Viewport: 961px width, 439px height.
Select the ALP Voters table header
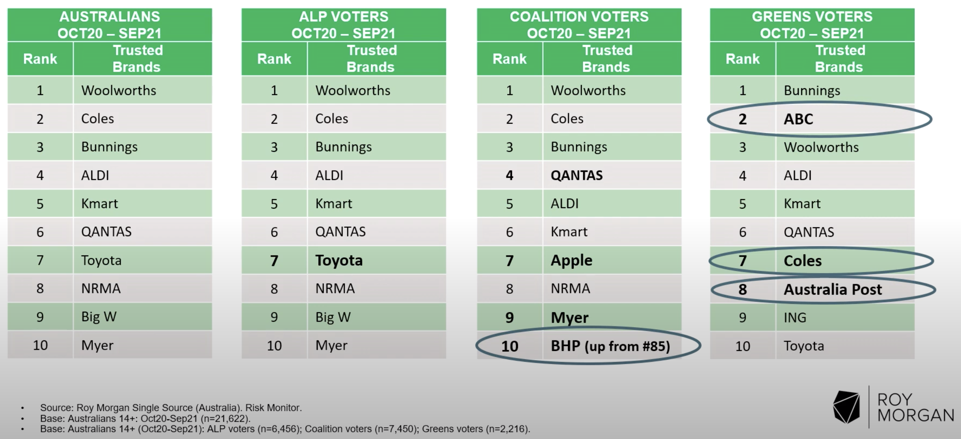coord(344,25)
